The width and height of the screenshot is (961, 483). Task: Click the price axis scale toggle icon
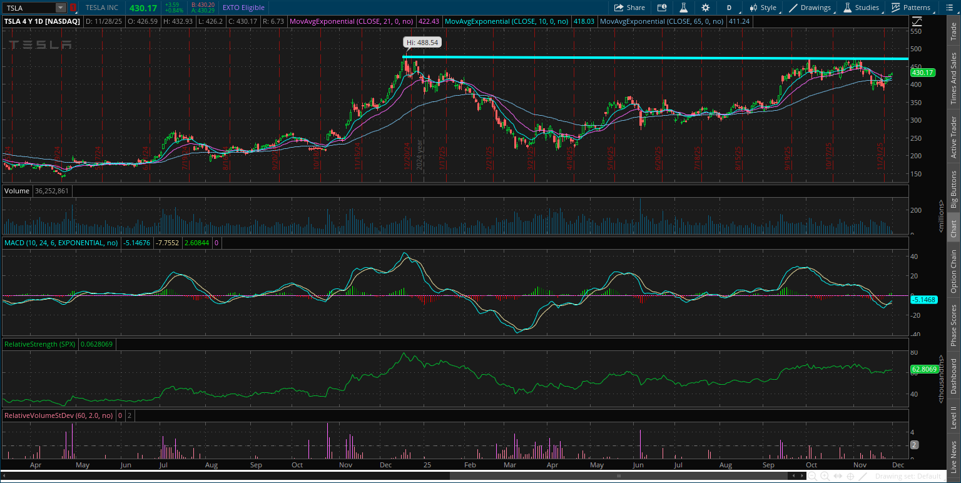918,23
